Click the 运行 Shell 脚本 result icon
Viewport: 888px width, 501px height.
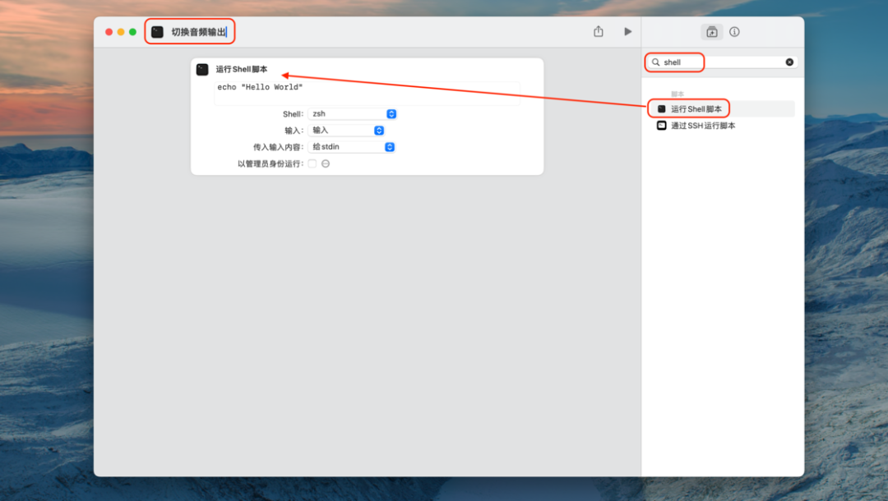661,108
